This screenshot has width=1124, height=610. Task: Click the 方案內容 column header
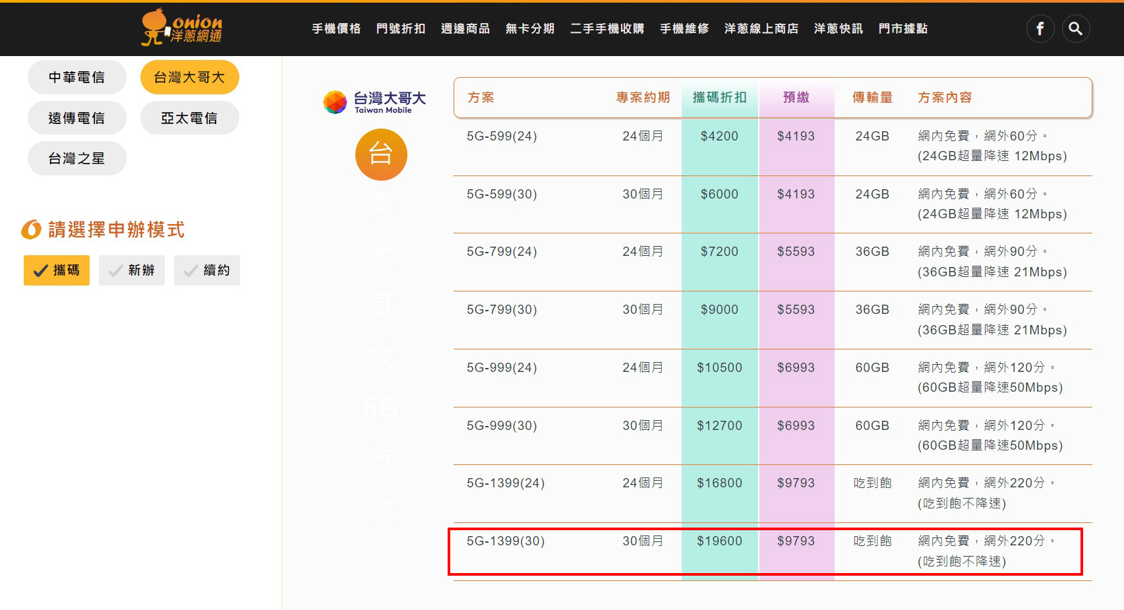[x=945, y=98]
